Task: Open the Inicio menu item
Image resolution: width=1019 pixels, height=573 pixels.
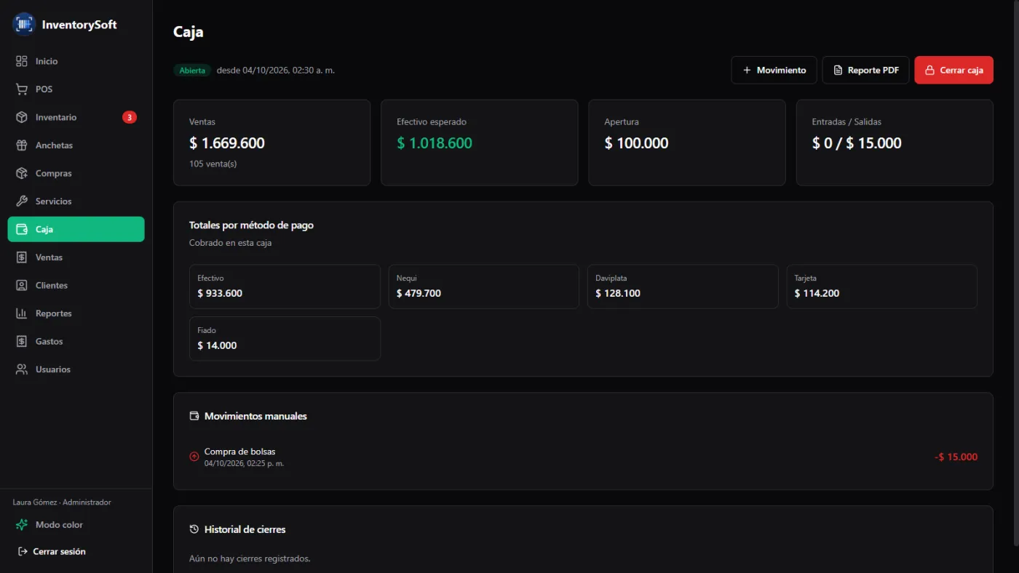Action: tap(76, 61)
